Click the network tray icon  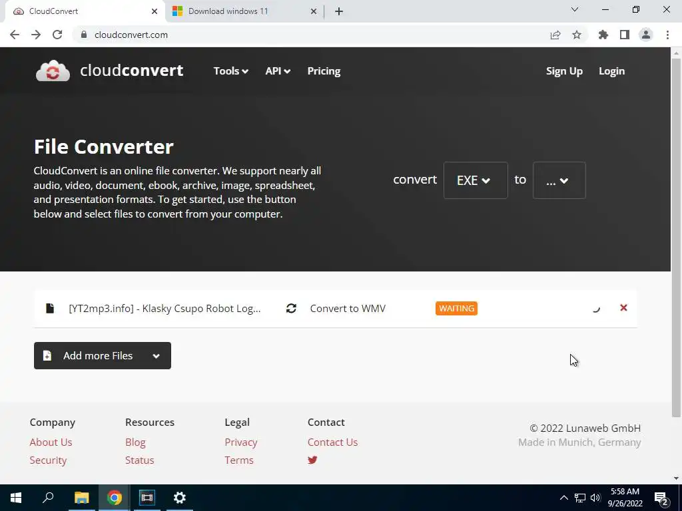580,498
